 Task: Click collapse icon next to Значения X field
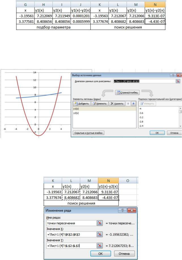click(x=100, y=235)
